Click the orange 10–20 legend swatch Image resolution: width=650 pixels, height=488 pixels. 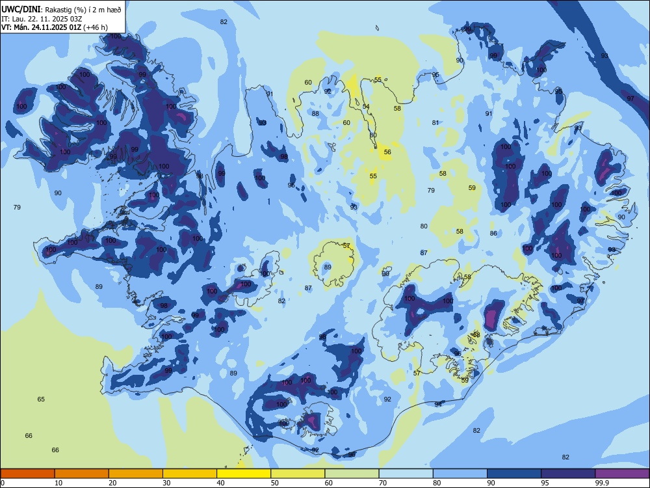pyautogui.click(x=82, y=474)
